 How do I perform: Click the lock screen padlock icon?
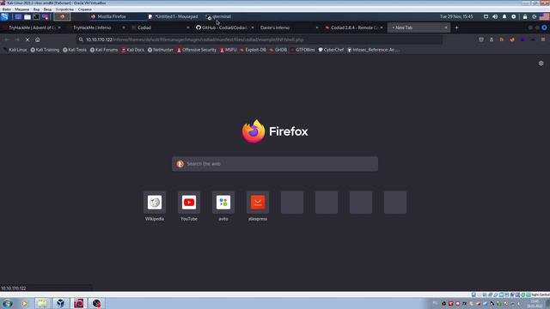click(x=525, y=16)
